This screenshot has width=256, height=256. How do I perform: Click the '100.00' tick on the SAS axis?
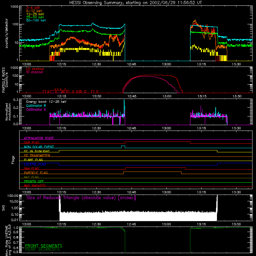(13, 196)
